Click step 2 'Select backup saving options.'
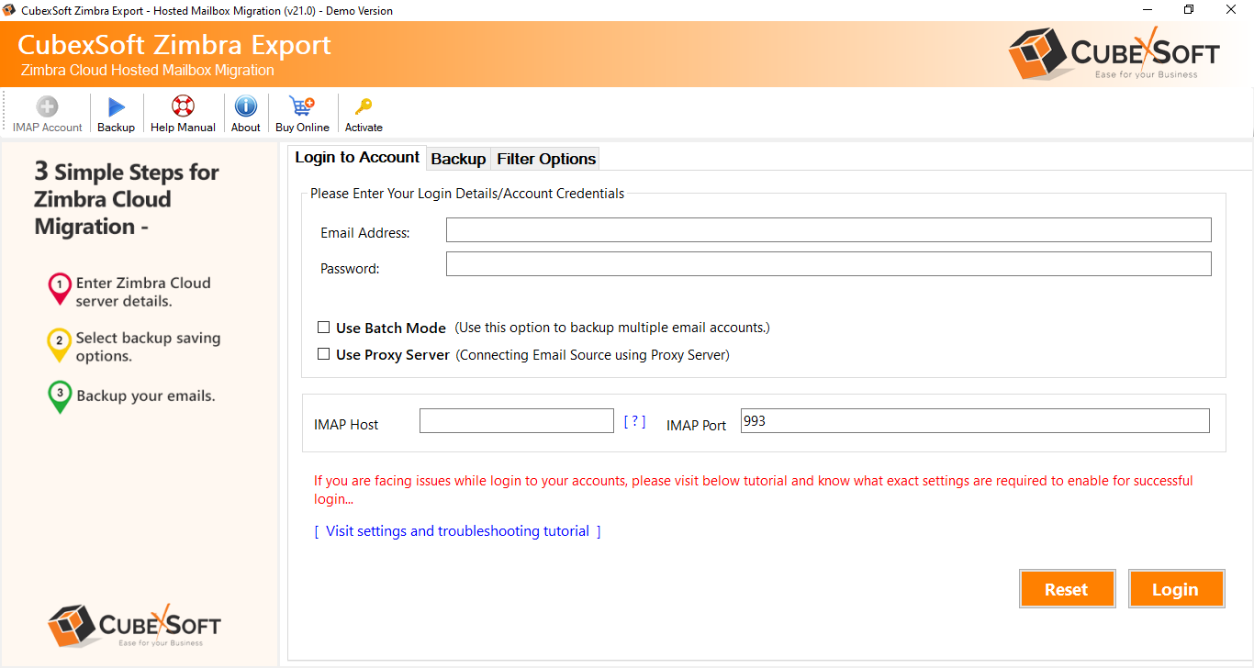Viewport: 1254px width, 668px height. click(134, 347)
